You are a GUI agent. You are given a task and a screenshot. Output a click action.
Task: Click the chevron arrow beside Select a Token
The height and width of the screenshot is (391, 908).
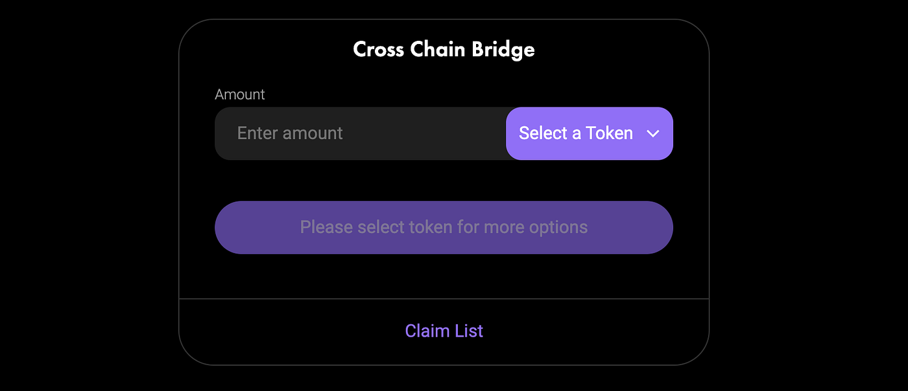click(x=653, y=133)
